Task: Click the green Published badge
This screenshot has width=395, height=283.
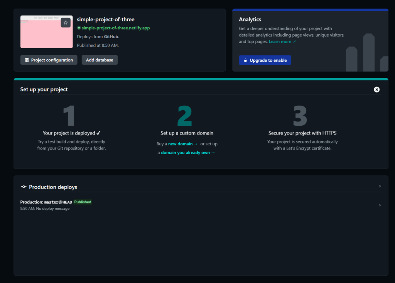Action: [83, 202]
